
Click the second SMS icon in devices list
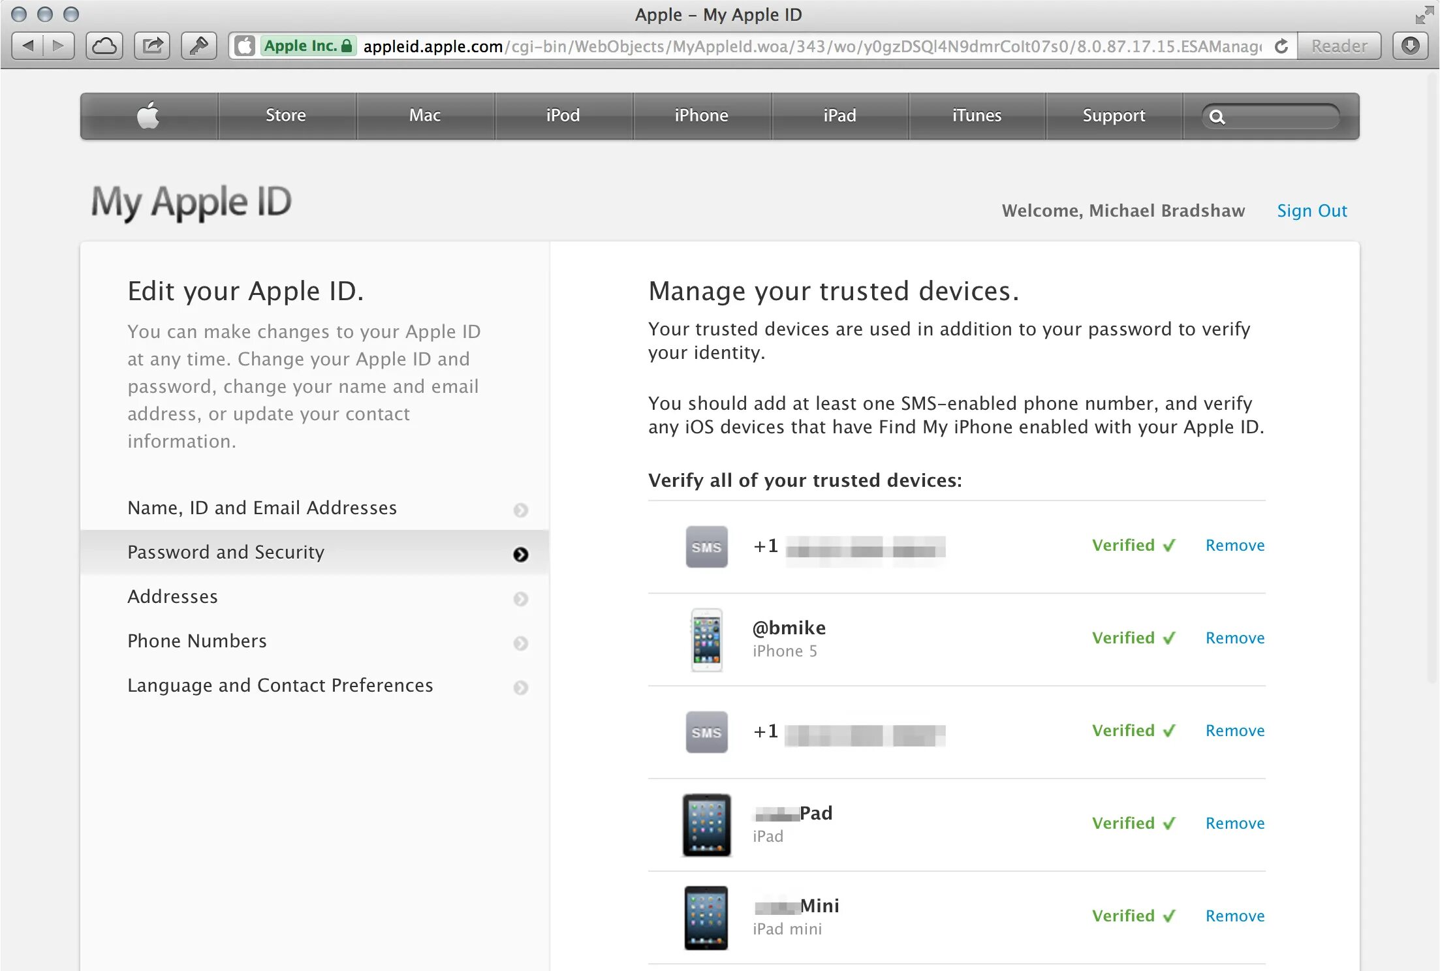(x=706, y=732)
